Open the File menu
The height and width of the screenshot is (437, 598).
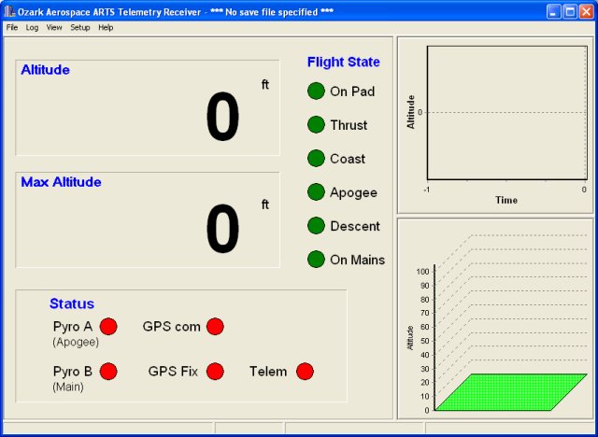[12, 28]
